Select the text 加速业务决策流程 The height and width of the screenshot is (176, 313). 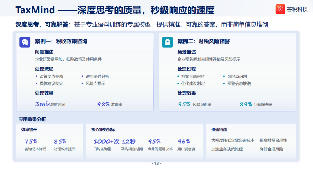pos(227,149)
